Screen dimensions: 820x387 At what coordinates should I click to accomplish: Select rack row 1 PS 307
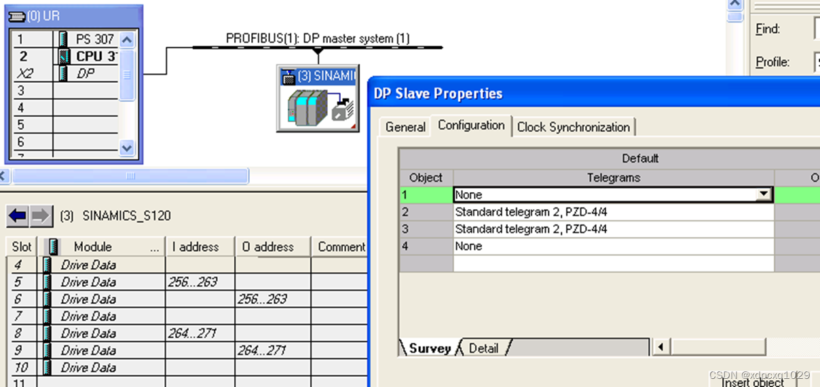coord(64,39)
